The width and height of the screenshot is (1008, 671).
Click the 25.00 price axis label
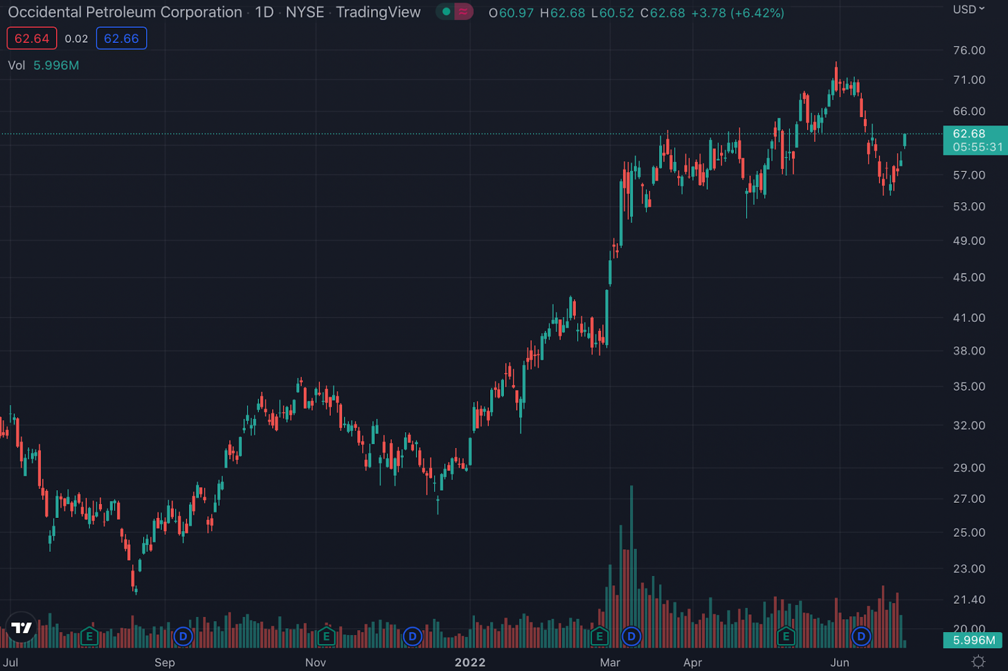(x=969, y=532)
